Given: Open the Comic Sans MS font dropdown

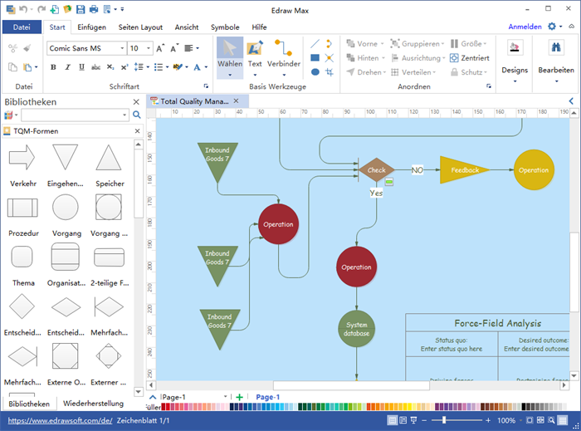Looking at the screenshot, I should click(x=120, y=48).
